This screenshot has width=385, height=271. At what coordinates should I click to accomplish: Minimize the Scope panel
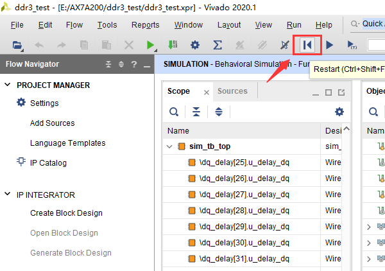tap(316, 94)
